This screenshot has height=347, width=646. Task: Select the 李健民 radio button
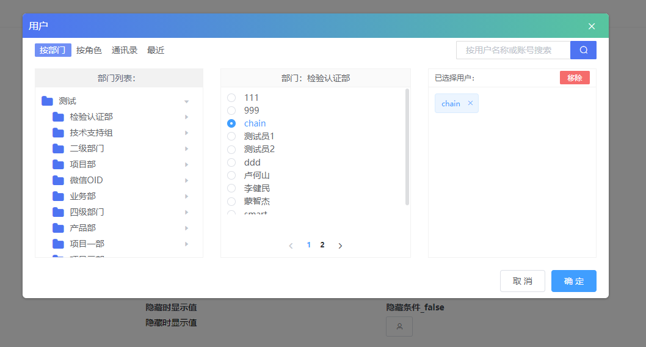click(231, 188)
